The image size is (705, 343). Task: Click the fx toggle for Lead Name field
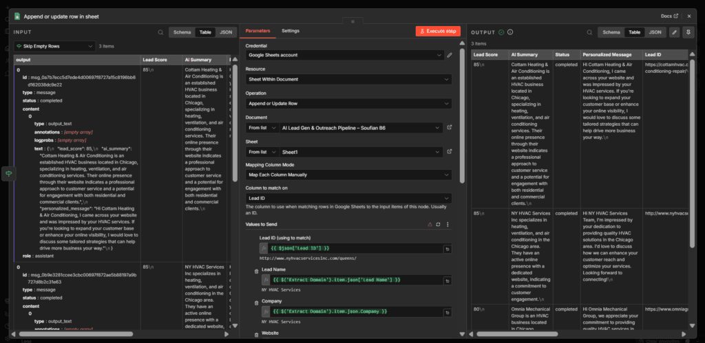[x=266, y=280]
